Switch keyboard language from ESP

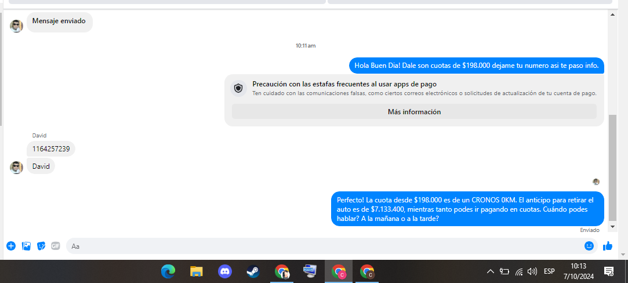tap(549, 271)
